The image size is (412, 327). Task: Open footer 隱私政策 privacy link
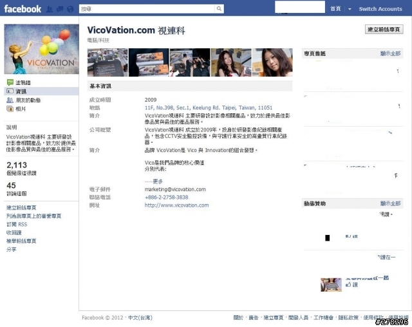pos(348,317)
